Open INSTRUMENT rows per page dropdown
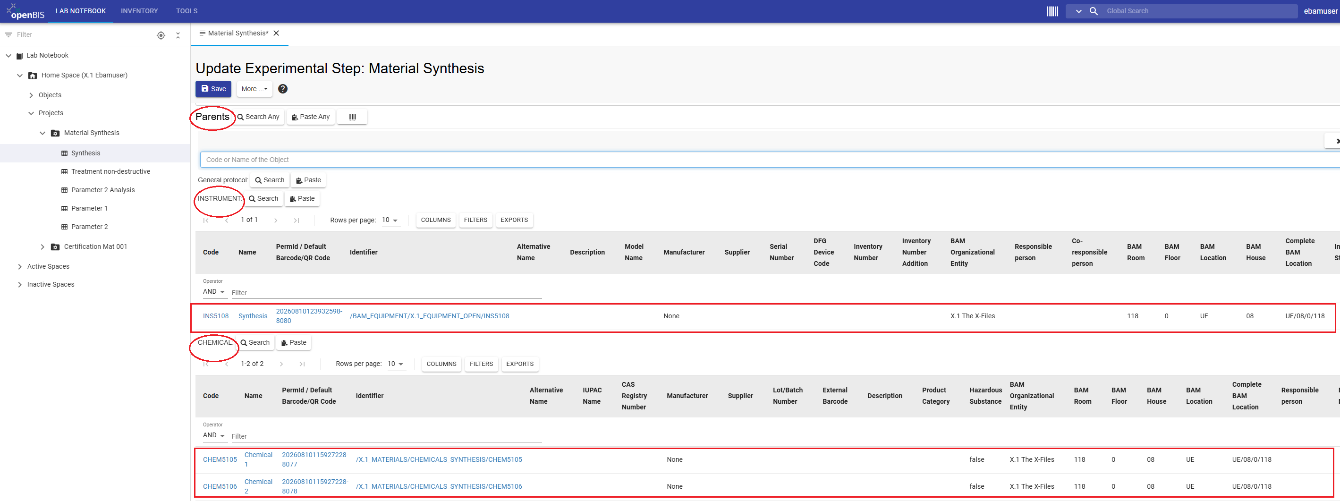 pos(390,220)
